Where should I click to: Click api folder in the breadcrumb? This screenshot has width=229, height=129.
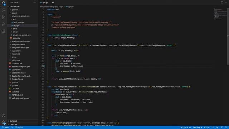pos(62,7)
